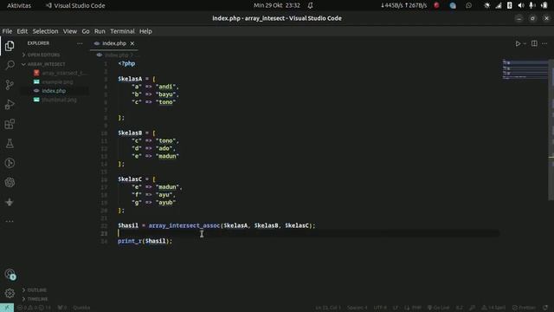Viewport: 554px width, 312px height.
Task: Click the UTF-8 encoding status item
Action: click(x=380, y=308)
